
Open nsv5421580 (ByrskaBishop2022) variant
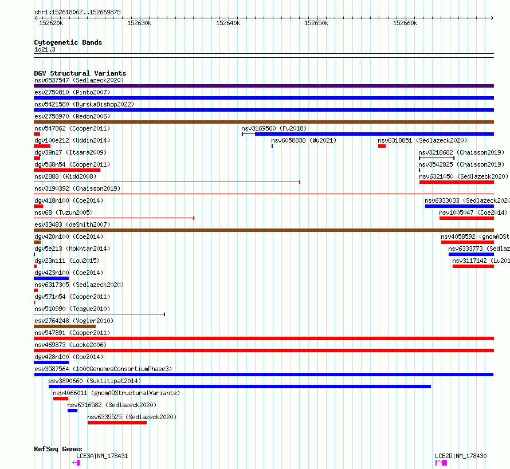(x=84, y=104)
